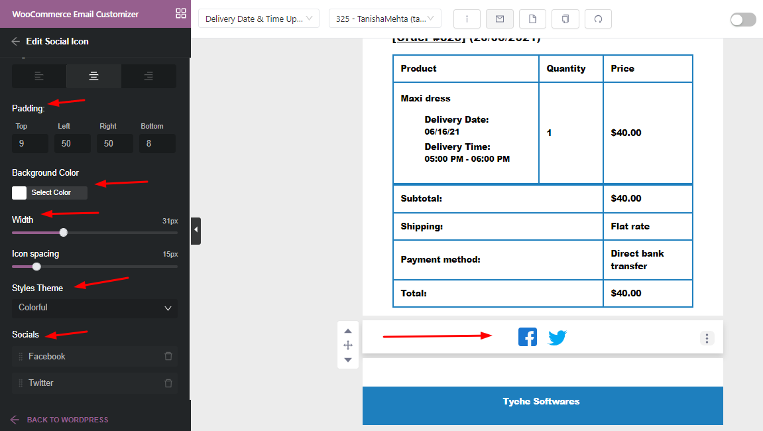This screenshot has height=431, width=763.
Task: Grab the Facebook row drag handle
Action: tap(21, 357)
